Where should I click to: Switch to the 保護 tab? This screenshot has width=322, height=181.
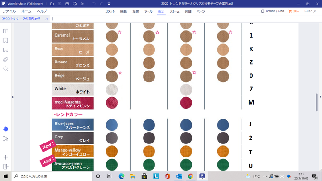coord(188,11)
